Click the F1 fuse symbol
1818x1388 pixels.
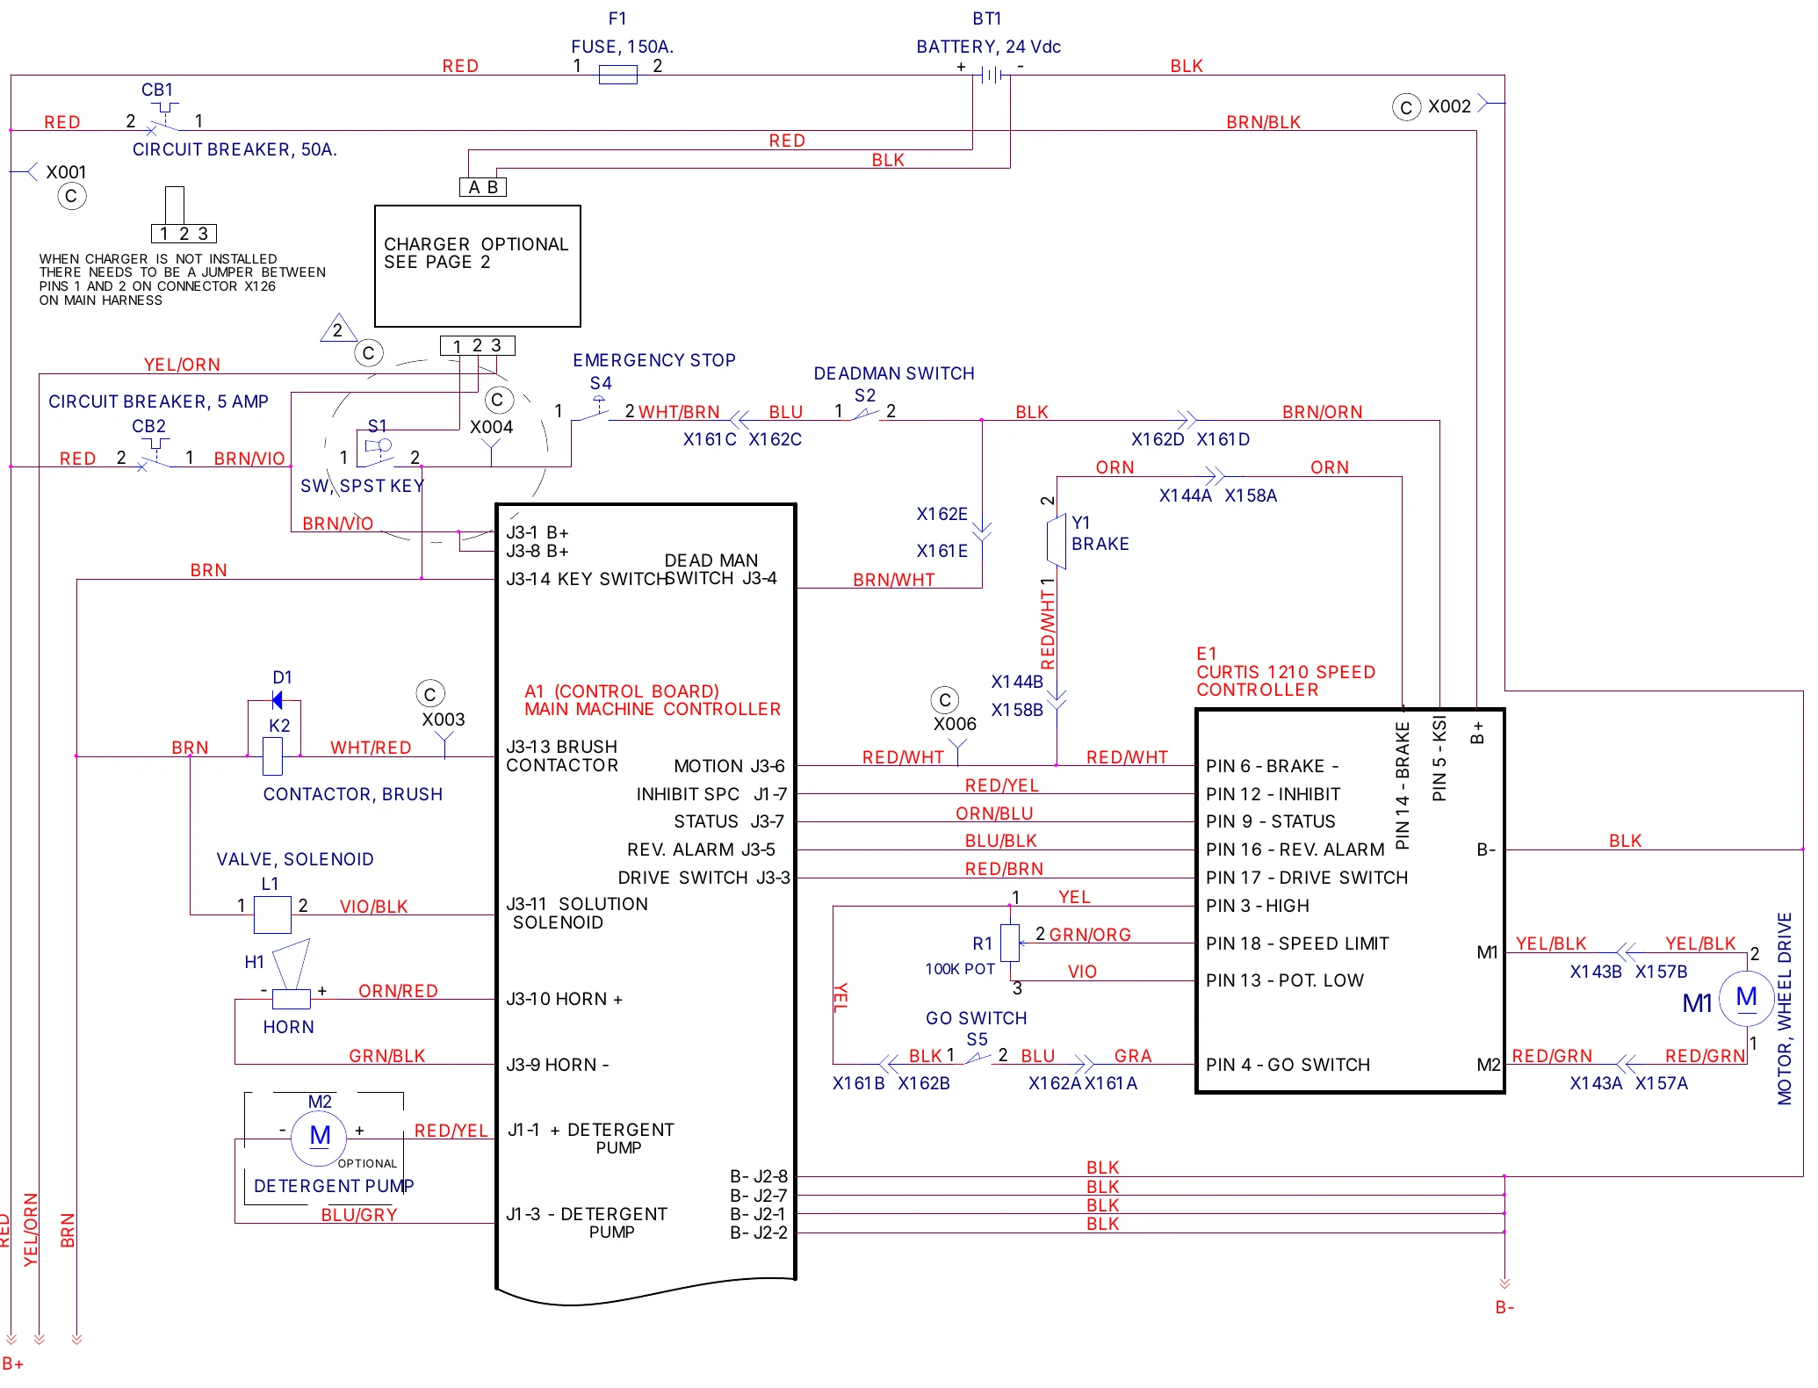click(x=617, y=76)
